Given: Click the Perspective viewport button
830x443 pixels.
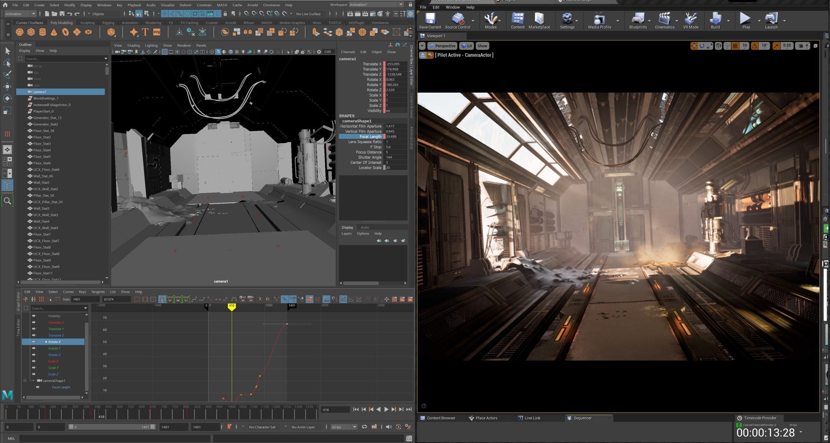Looking at the screenshot, I should (x=442, y=46).
